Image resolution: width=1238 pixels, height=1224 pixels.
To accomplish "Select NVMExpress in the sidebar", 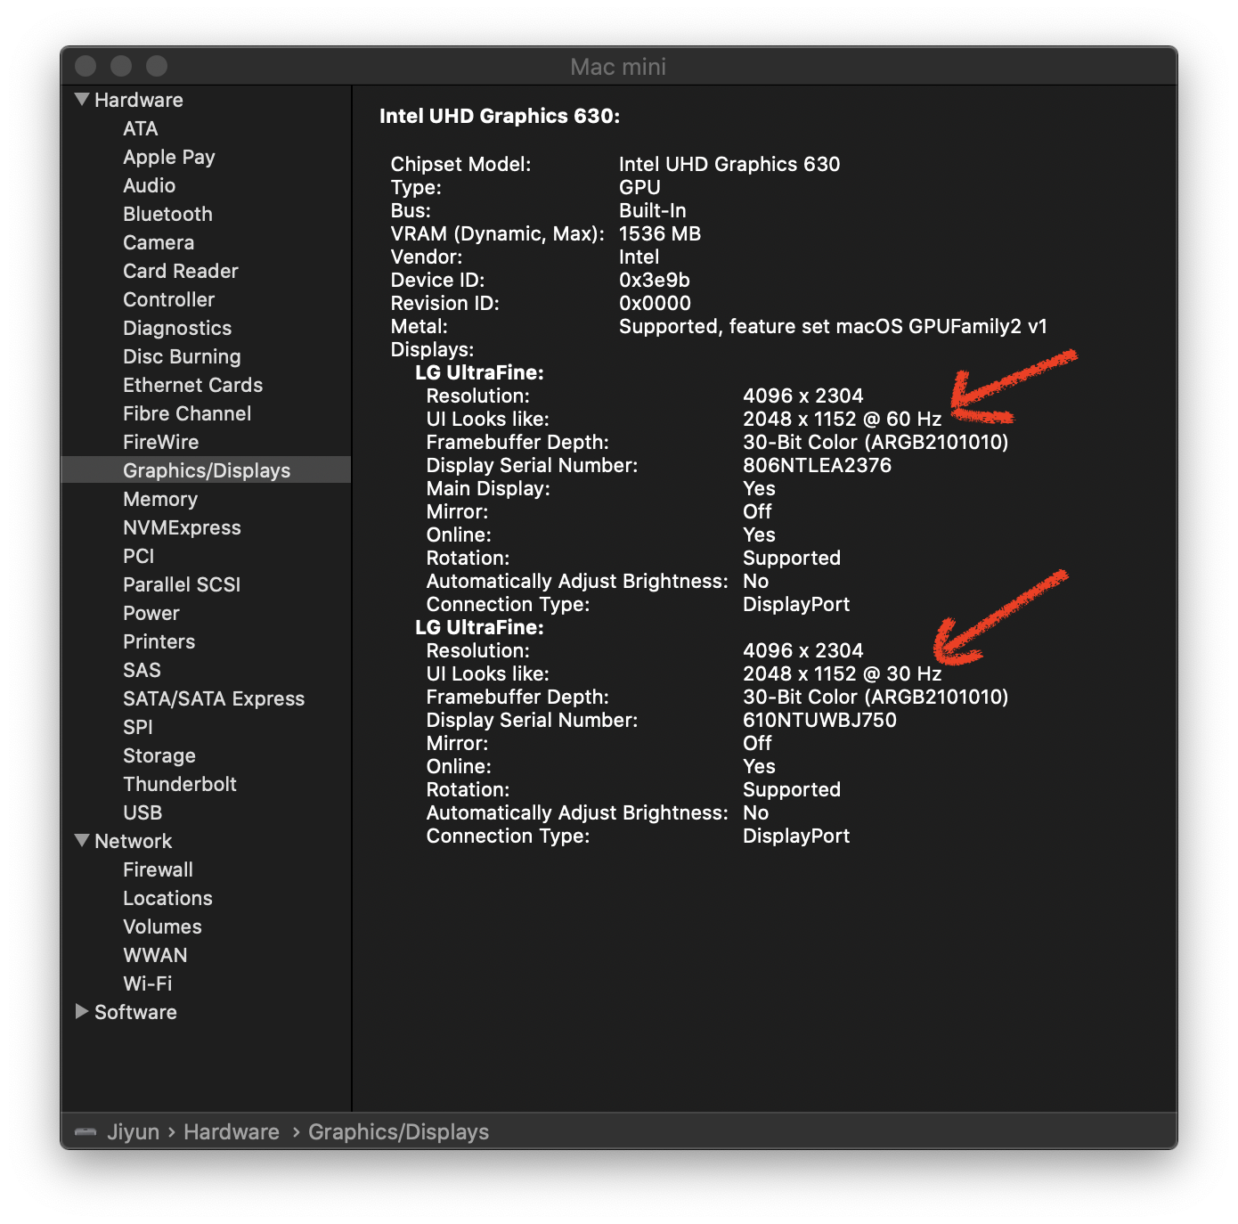I will [182, 527].
